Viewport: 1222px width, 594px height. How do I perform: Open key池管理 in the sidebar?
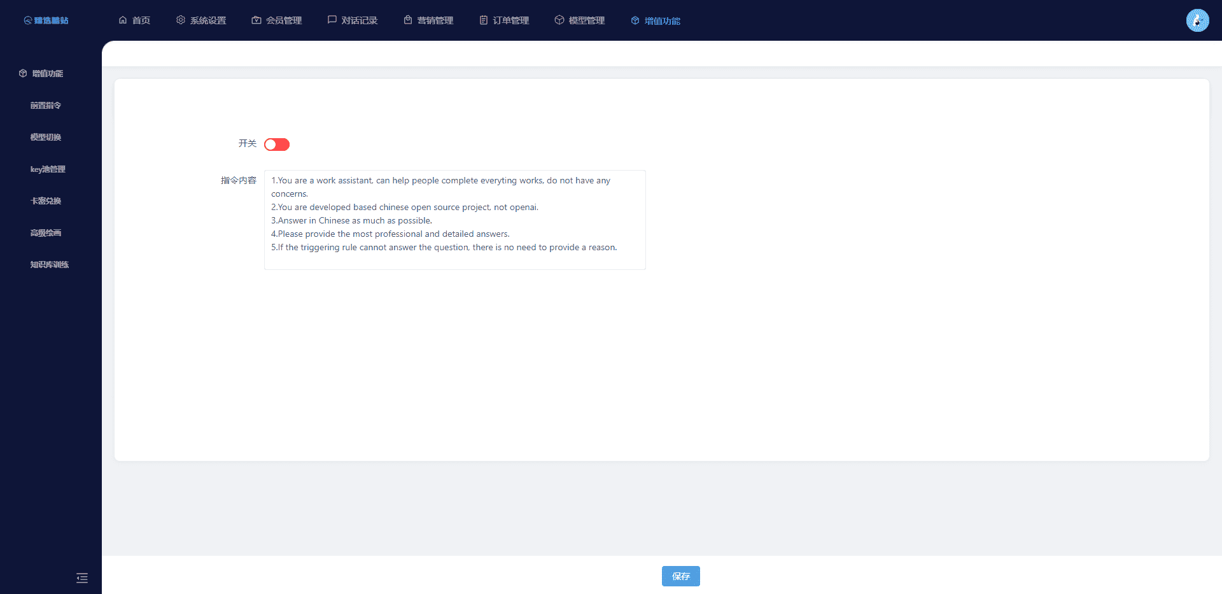coord(48,169)
